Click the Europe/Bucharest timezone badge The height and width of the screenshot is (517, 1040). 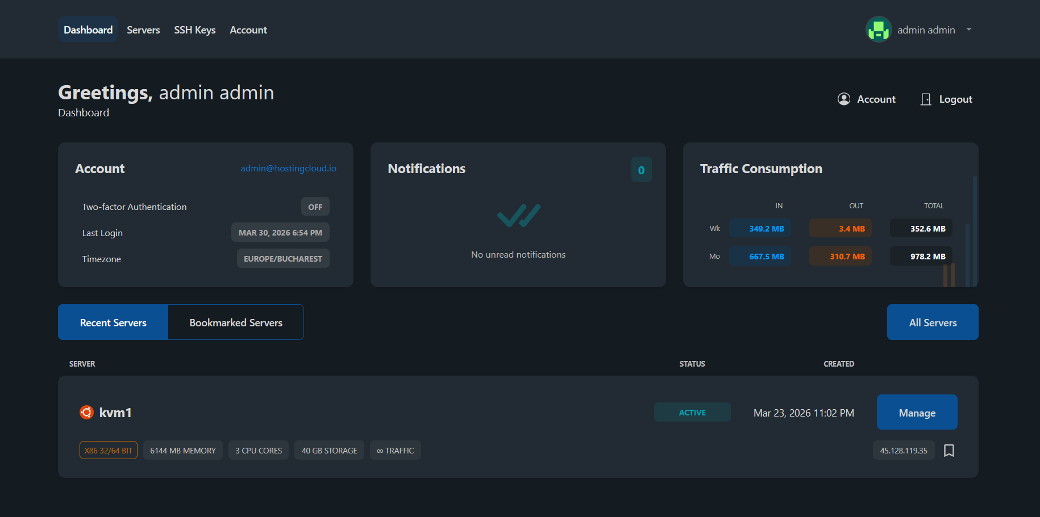click(x=283, y=259)
